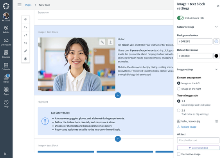This screenshot has height=158, width=223.
Task: Collapse the Colour settings section
Action: [x=216, y=27]
